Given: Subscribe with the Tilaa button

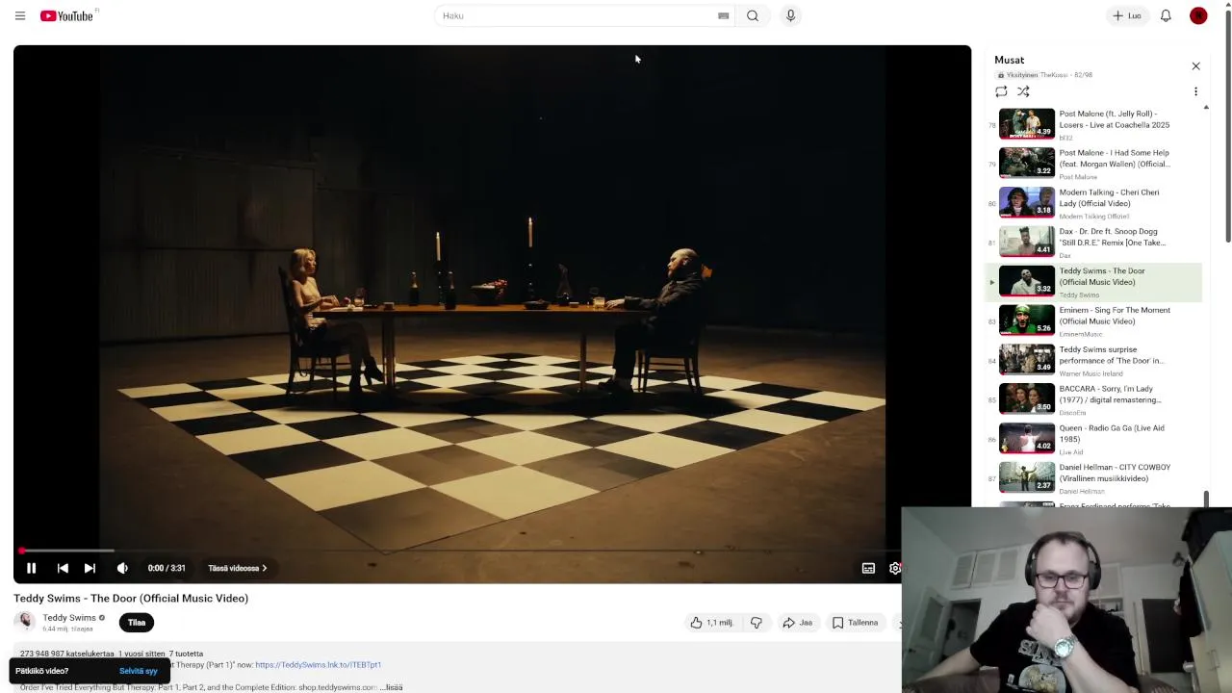Looking at the screenshot, I should click(x=137, y=623).
